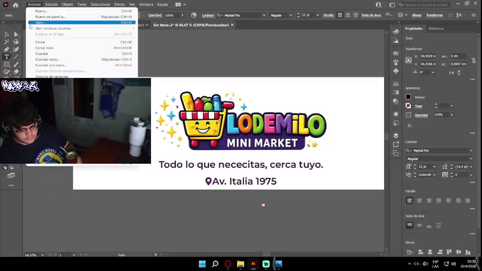Open the Gradient panel icon
The image size is (482, 271).
click(396, 93)
